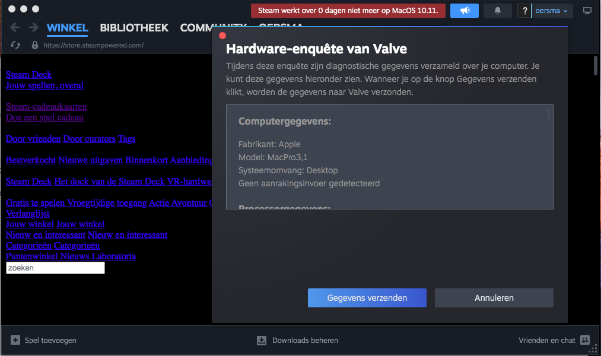
Task: Click the 'Computergegevens:' heading
Action: pyautogui.click(x=284, y=121)
